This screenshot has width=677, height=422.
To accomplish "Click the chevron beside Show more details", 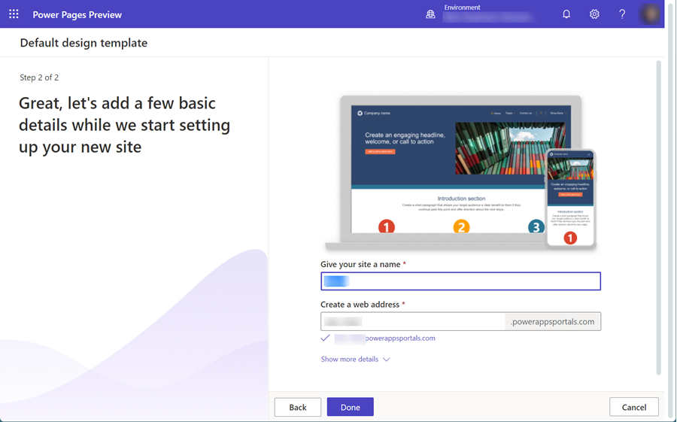I will coord(387,360).
